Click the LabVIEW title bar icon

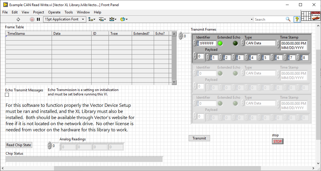click(6, 5)
